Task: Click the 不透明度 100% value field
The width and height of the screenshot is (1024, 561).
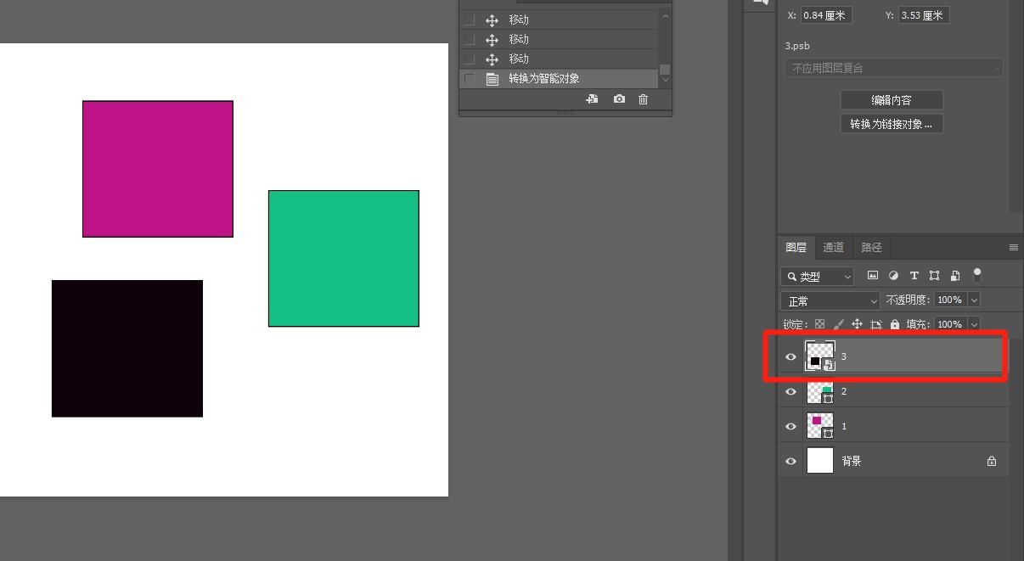Action: point(950,300)
